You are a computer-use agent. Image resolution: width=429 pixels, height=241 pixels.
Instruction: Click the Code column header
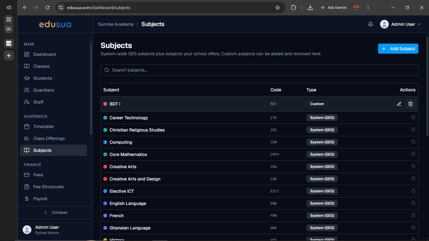(x=276, y=90)
